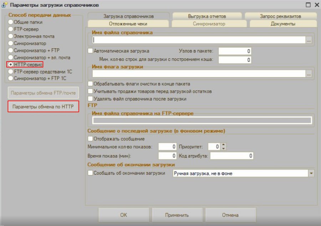The height and width of the screenshot is (226, 321).
Task: Browse for флаг загрузки with ellipsis button
Action: click(309, 74)
